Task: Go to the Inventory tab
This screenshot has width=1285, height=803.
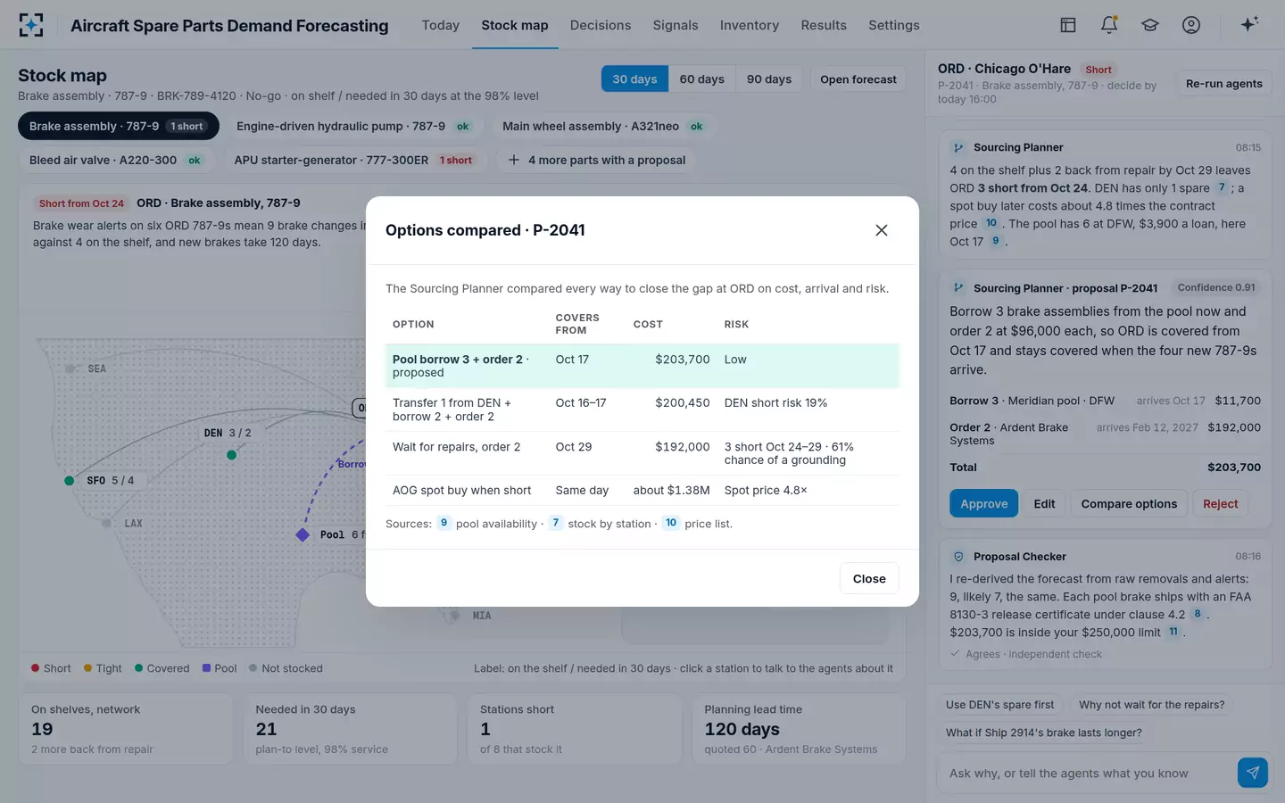Action: tap(750, 25)
